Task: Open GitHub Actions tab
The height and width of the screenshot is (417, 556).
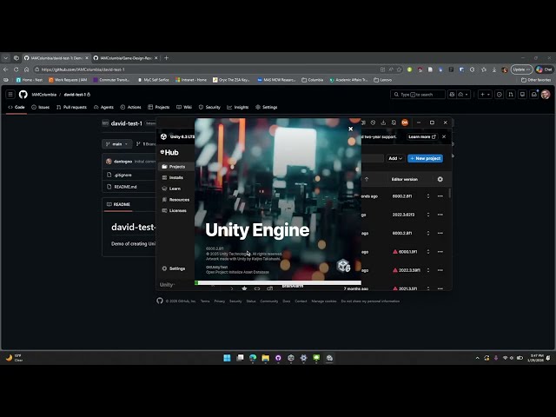Action: click(x=130, y=107)
